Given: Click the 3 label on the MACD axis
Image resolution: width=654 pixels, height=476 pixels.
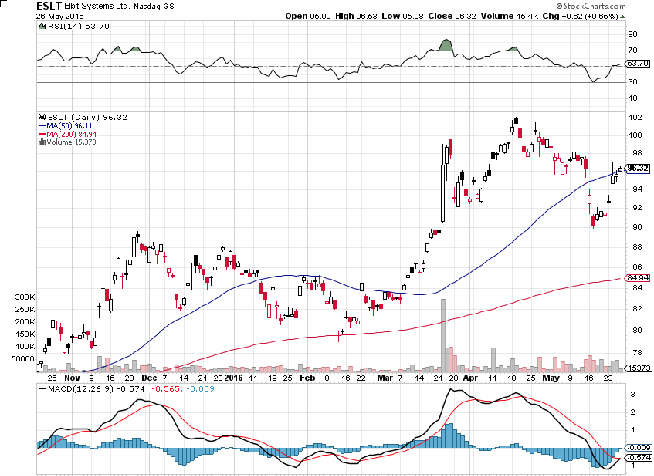Looking at the screenshot, I should (633, 394).
